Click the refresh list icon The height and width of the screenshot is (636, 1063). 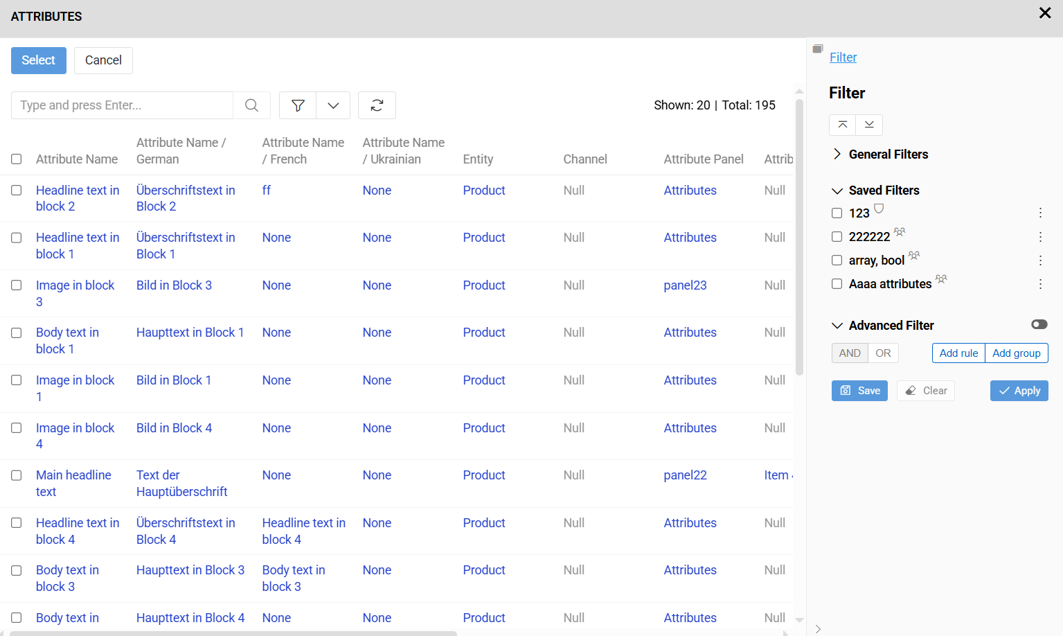coord(377,105)
